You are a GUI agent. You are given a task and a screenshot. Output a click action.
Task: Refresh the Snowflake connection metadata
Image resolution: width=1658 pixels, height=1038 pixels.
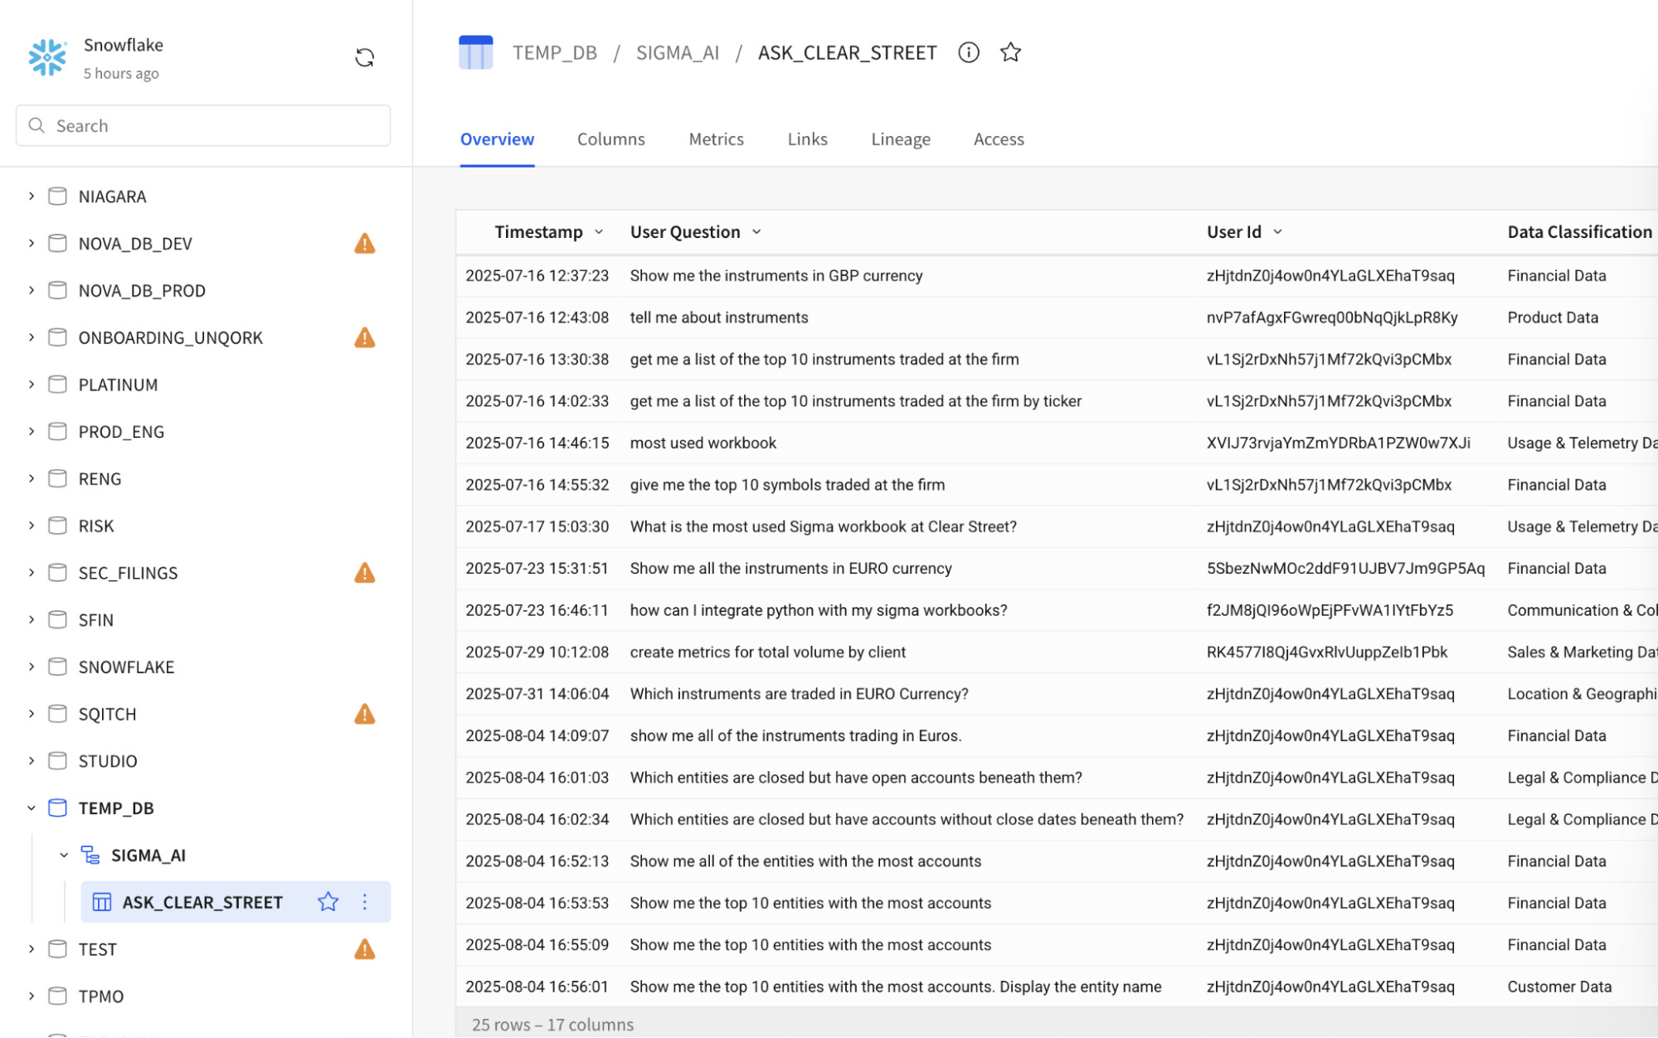point(365,56)
